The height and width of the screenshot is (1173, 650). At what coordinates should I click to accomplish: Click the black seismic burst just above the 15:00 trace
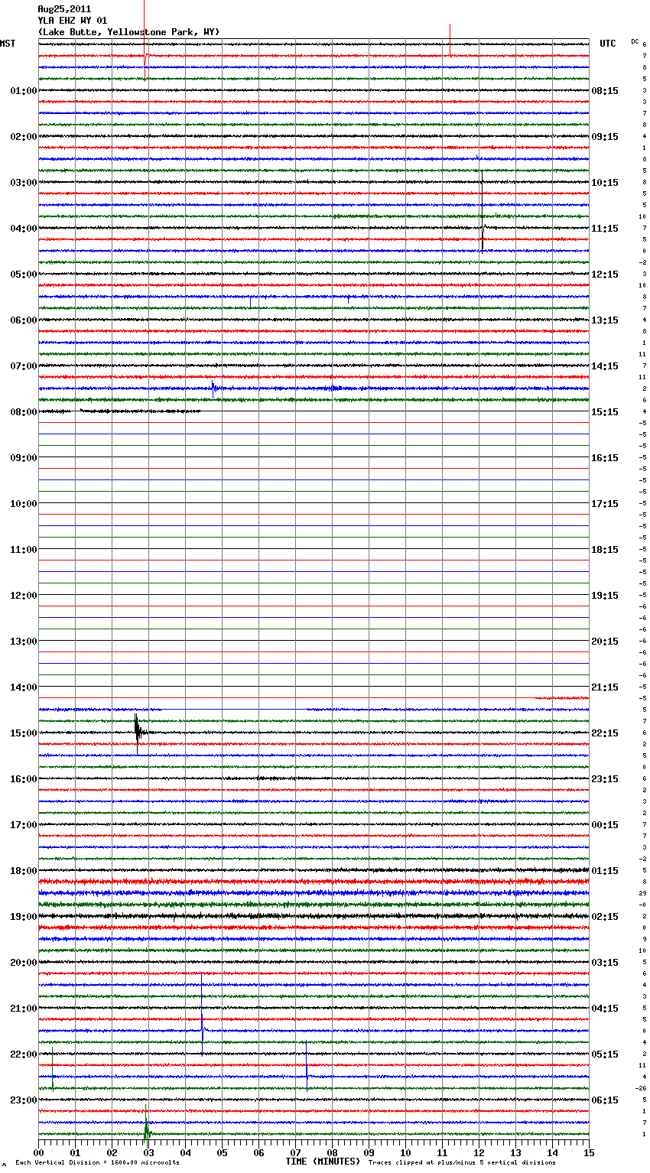click(137, 729)
